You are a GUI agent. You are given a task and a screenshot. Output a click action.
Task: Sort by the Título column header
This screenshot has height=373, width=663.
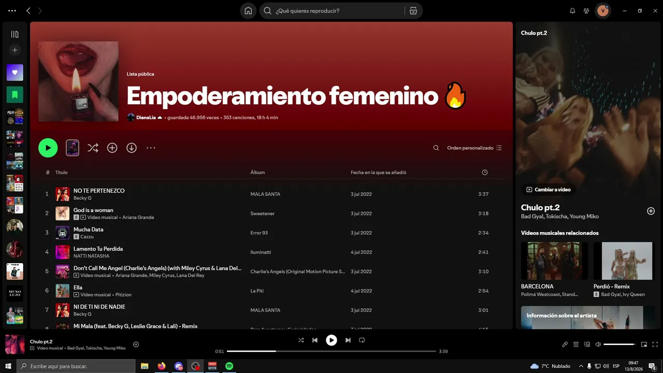coord(61,173)
